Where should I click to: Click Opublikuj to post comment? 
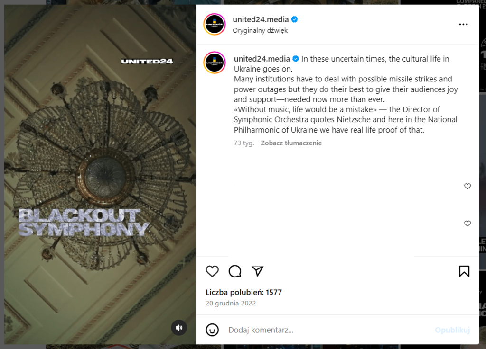click(452, 330)
